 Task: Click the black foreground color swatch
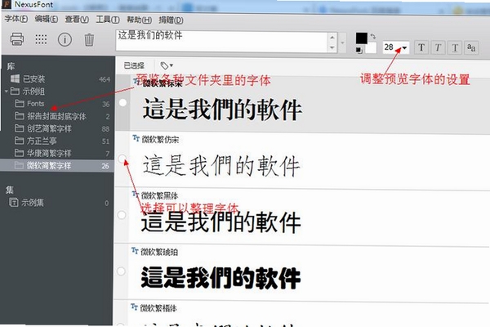[362, 38]
